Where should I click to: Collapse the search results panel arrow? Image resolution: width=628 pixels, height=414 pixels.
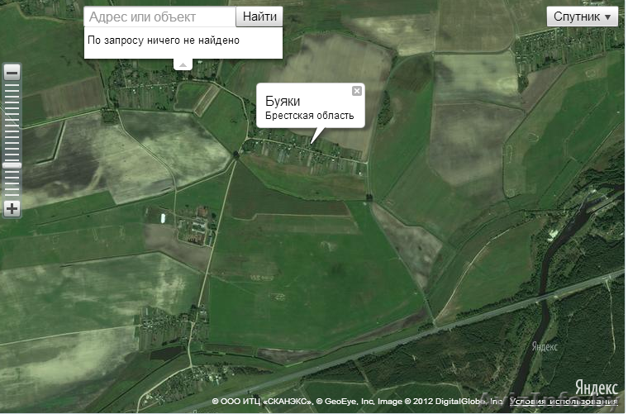[x=183, y=64]
